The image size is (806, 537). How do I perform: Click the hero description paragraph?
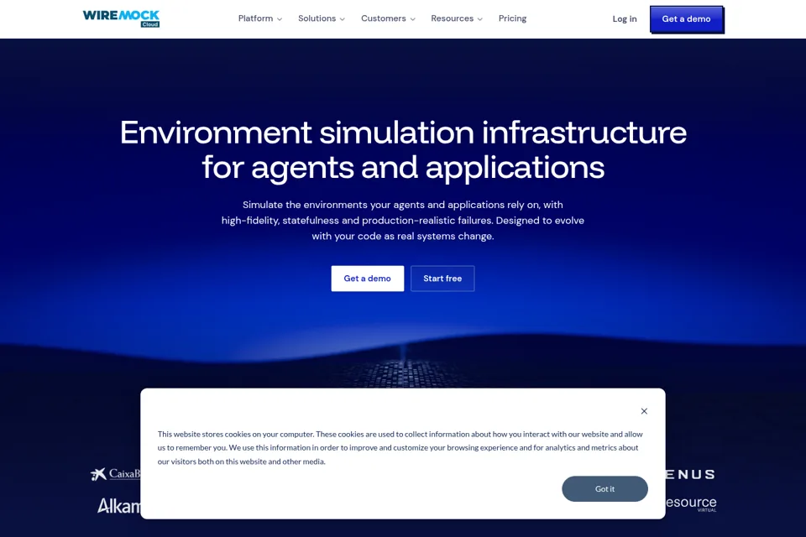[x=403, y=221]
